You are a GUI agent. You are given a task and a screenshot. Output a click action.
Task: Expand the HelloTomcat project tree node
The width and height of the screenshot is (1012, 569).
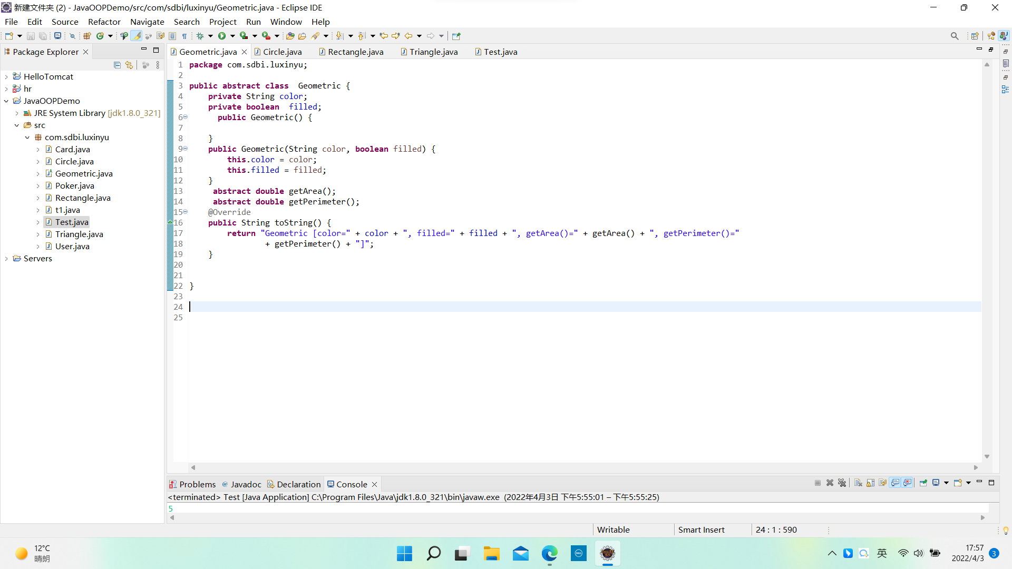point(6,76)
